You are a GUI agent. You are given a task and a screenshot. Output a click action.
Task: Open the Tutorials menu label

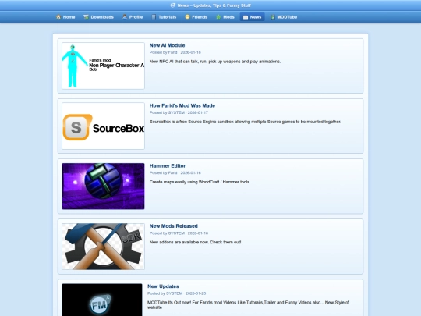168,17
